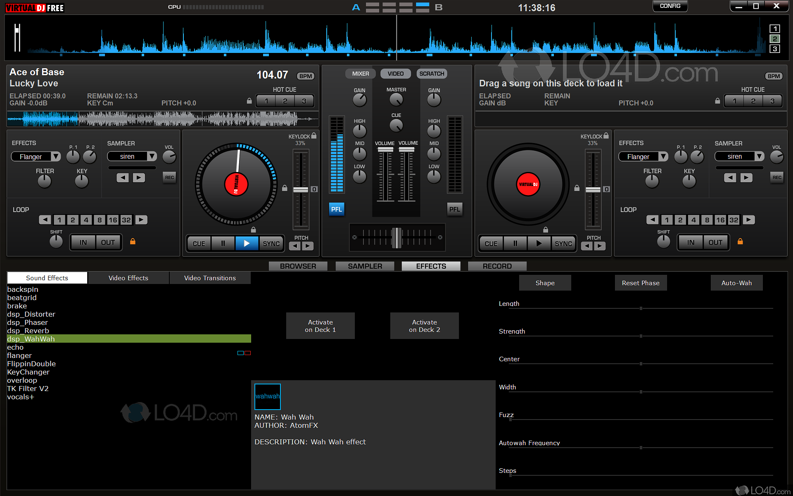Click the keylock padlock on left deck
Viewport: 793px width, 496px height.
[x=314, y=136]
